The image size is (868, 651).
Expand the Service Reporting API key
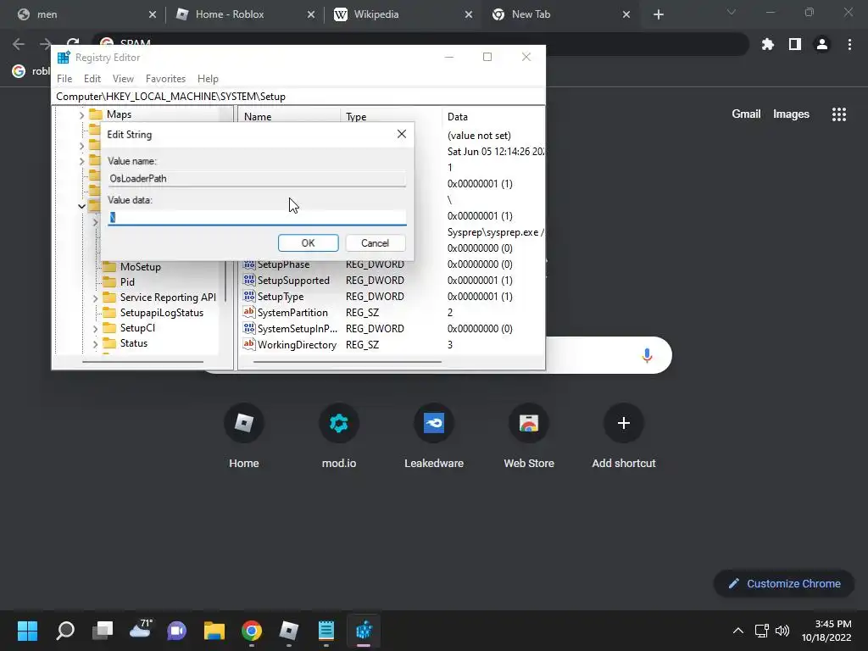[95, 298]
